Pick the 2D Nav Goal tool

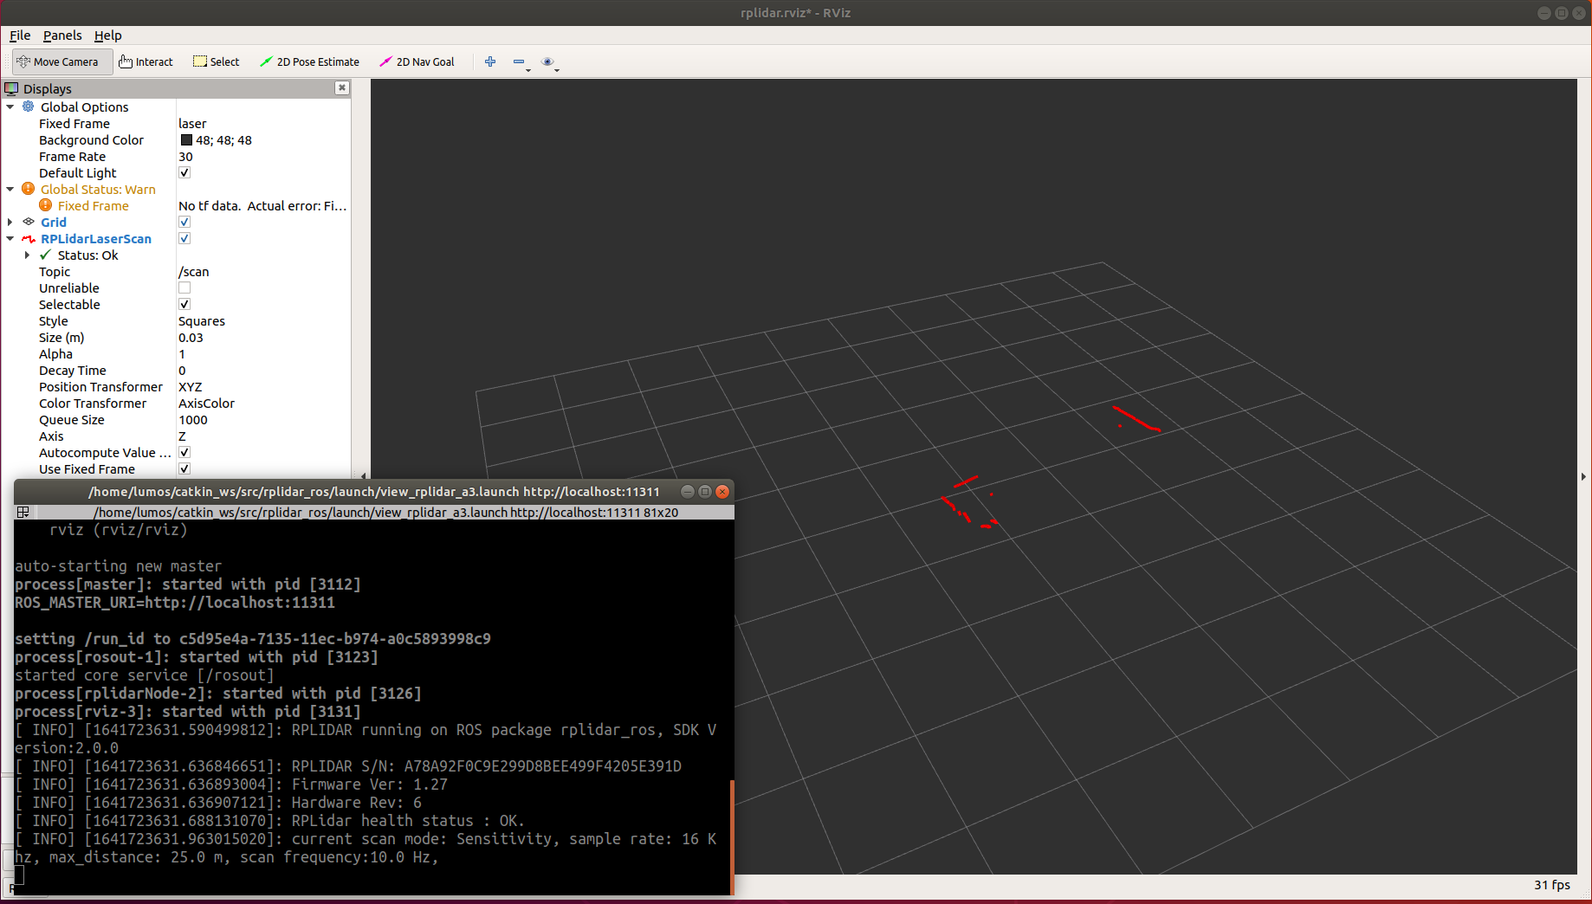(417, 61)
